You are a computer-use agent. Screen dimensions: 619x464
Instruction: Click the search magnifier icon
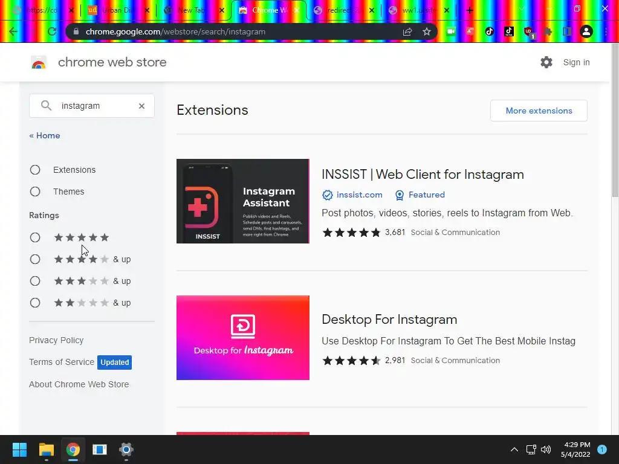(x=46, y=105)
